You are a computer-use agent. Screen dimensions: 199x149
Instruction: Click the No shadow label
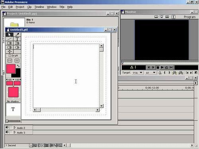13,101
